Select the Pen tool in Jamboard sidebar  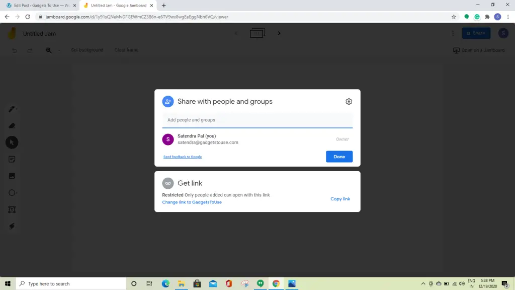(x=12, y=109)
